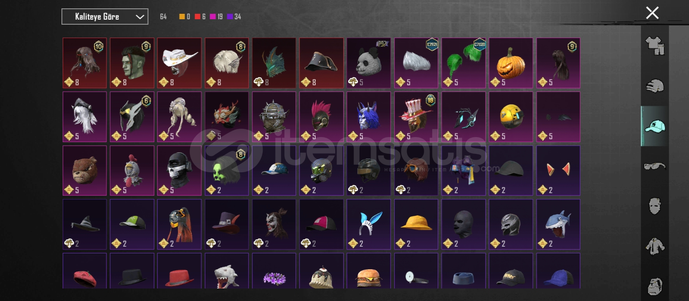Click the red quality color counter
This screenshot has width=689, height=301.
coord(200,17)
